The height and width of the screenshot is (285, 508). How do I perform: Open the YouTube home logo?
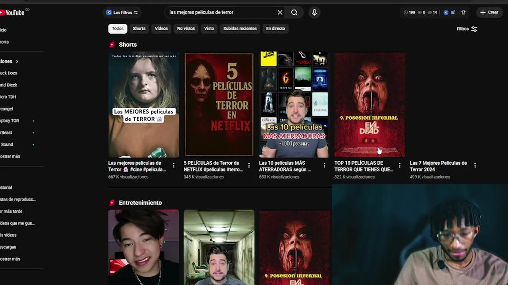coord(12,13)
